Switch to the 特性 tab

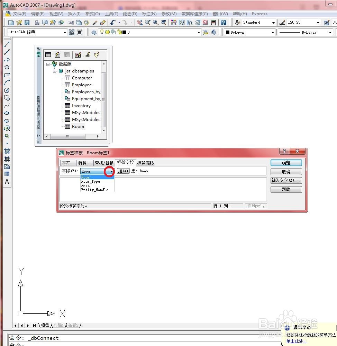pyautogui.click(x=85, y=163)
